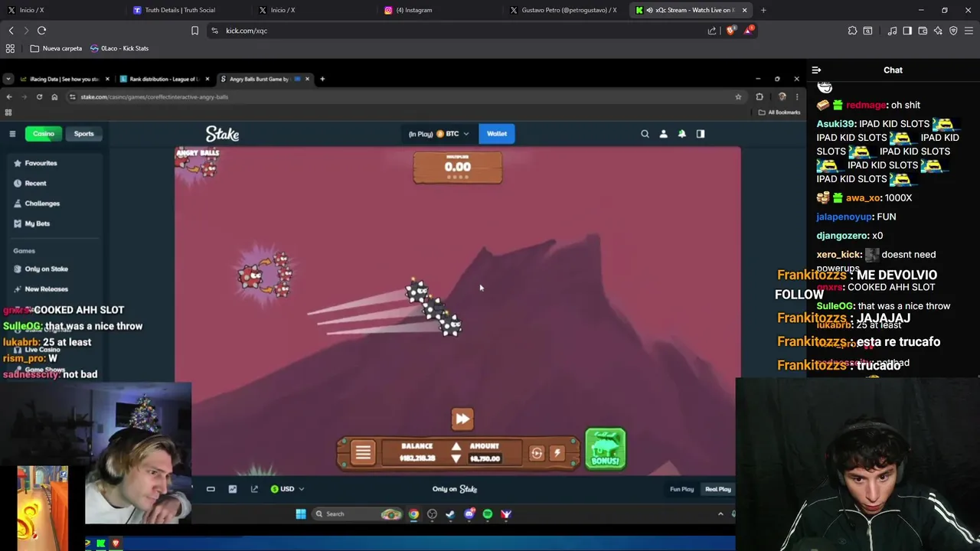Open the apps grid in bookmarks bar
This screenshot has height=551, width=980.
pos(10,48)
